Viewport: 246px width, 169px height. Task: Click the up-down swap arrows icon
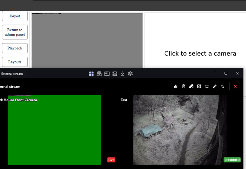pyautogui.click(x=222, y=87)
